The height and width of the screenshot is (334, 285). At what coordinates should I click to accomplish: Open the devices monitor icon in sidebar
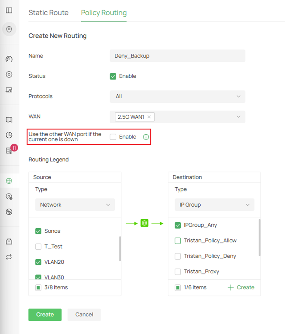pyautogui.click(x=9, y=90)
